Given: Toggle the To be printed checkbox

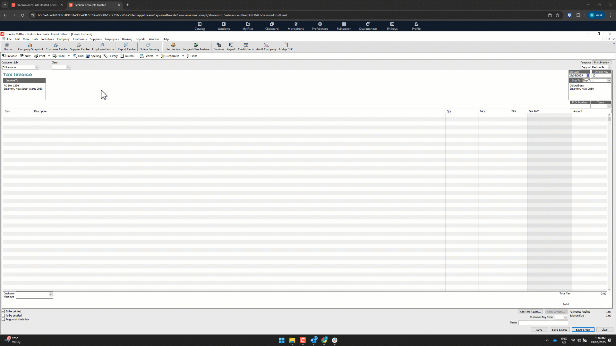Looking at the screenshot, I should coord(3,311).
